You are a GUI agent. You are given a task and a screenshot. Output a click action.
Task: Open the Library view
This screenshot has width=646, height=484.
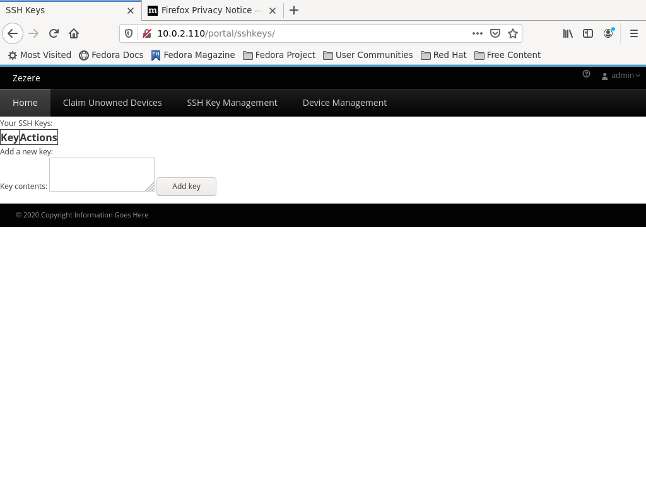tap(568, 33)
